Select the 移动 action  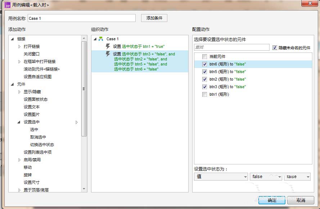click(x=28, y=167)
